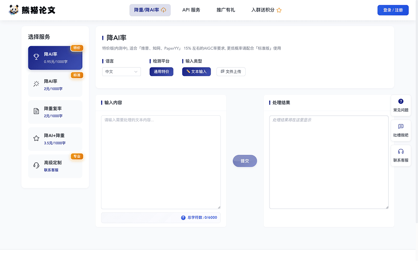Select the 通用特价 detection platform
This screenshot has height=261, width=418.
161,72
